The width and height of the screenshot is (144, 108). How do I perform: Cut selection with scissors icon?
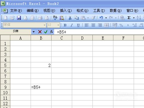click(70, 18)
